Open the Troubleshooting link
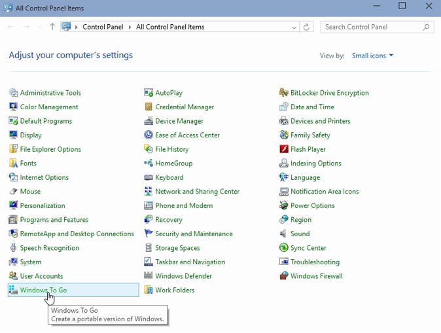Screen dimensions: 441x333 point(315,262)
